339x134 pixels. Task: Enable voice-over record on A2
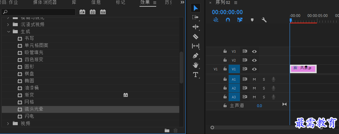tap(273, 88)
